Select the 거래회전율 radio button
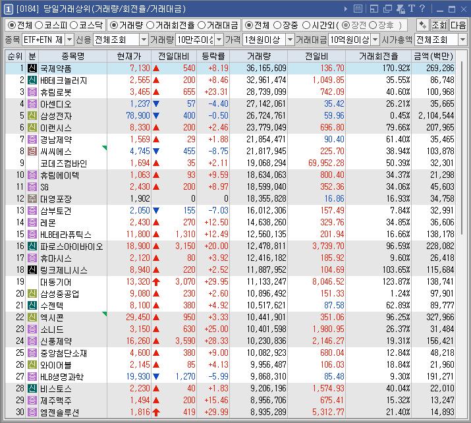The image size is (471, 423). tap(150, 25)
